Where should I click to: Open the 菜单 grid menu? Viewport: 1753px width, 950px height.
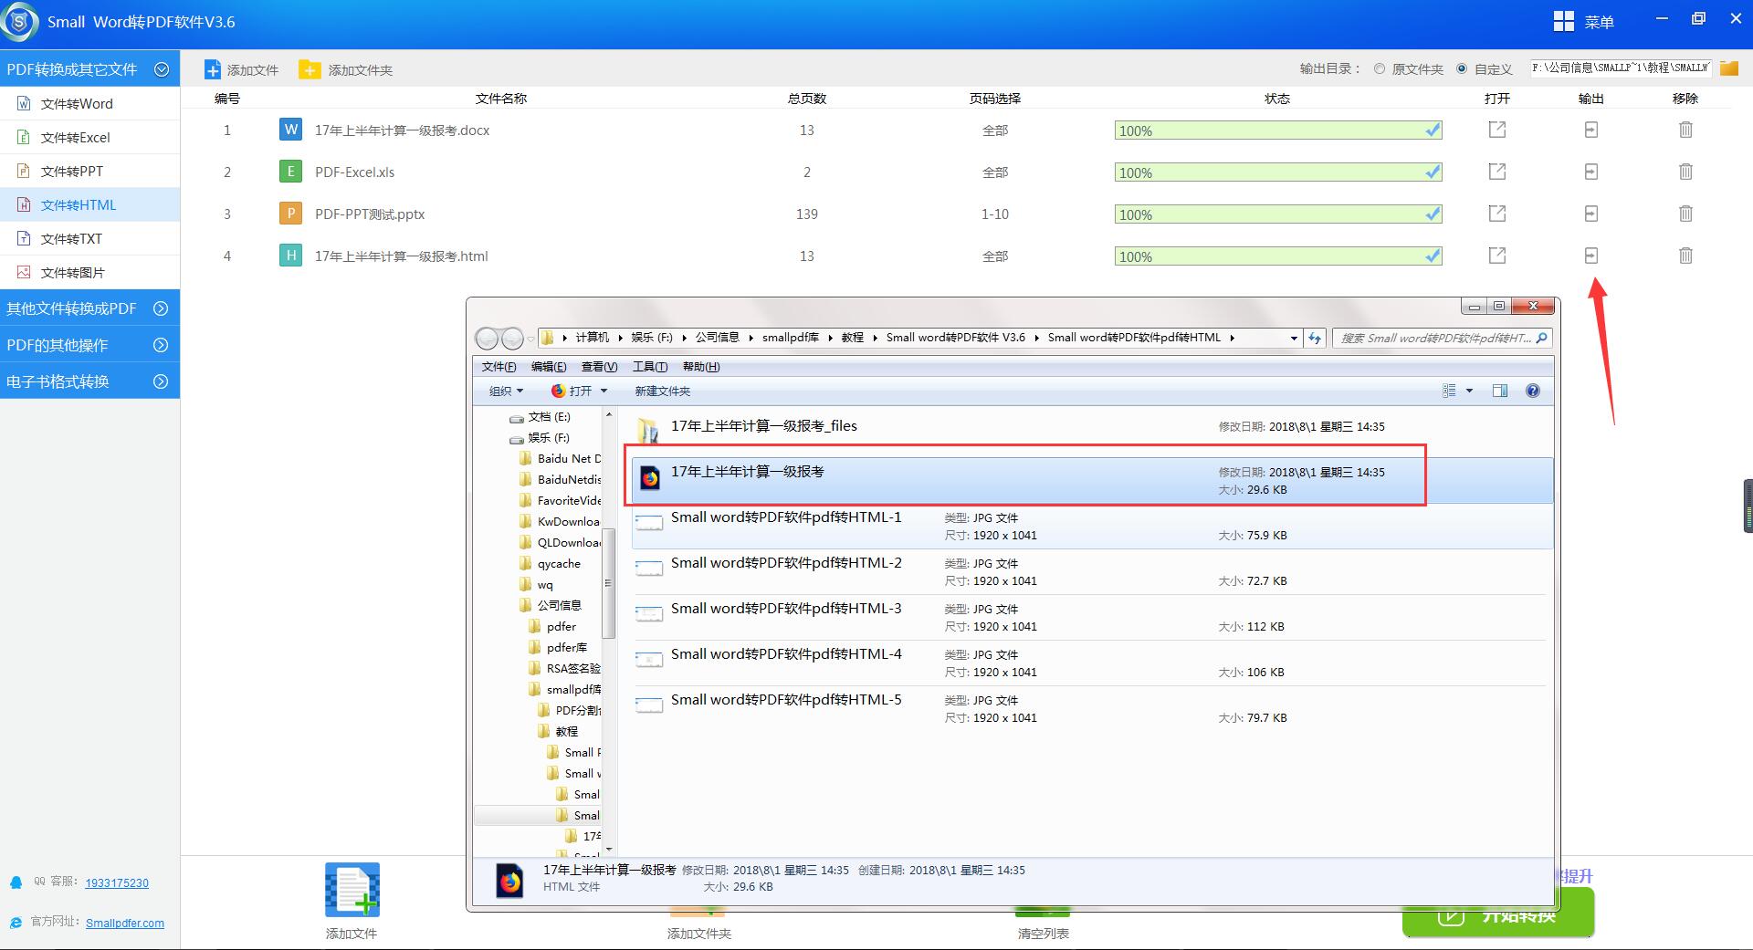(1583, 22)
